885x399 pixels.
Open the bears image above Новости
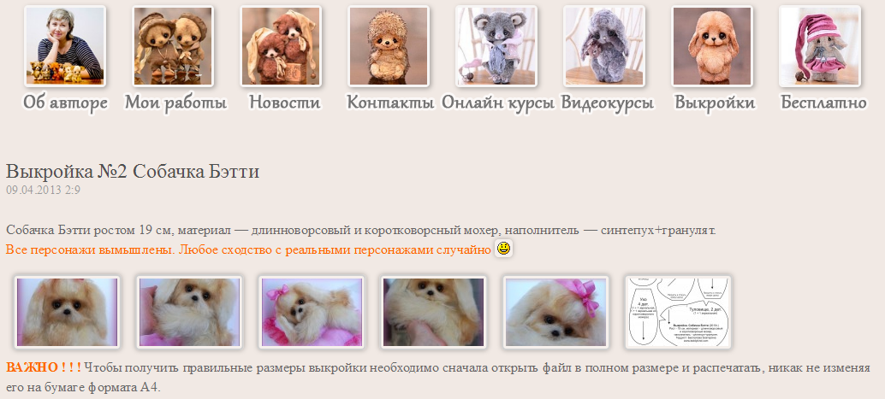coord(281,46)
